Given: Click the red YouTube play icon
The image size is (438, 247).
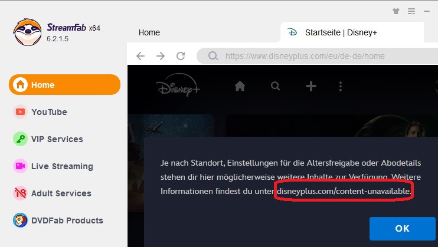Looking at the screenshot, I should click(20, 112).
